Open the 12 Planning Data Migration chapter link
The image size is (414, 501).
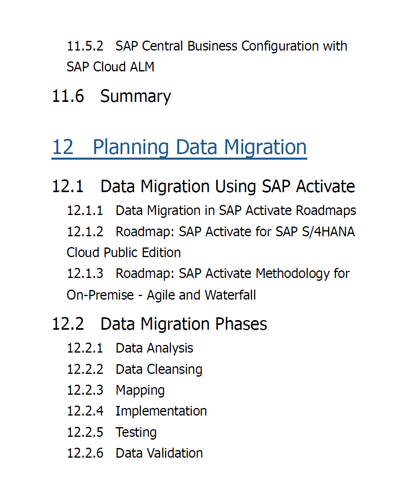(179, 147)
